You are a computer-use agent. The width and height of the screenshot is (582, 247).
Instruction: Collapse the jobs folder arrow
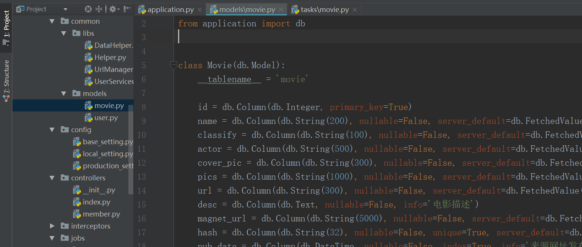[x=52, y=238]
